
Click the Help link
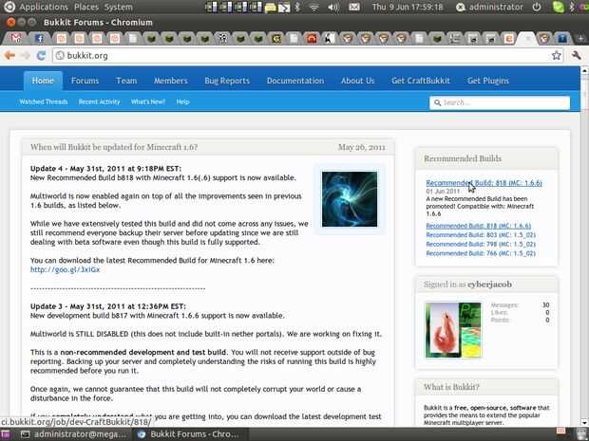click(183, 101)
